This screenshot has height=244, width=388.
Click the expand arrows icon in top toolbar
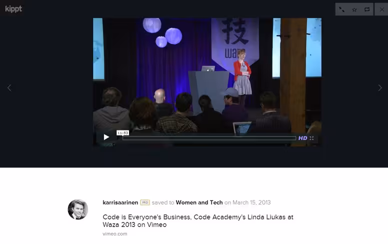click(x=341, y=9)
